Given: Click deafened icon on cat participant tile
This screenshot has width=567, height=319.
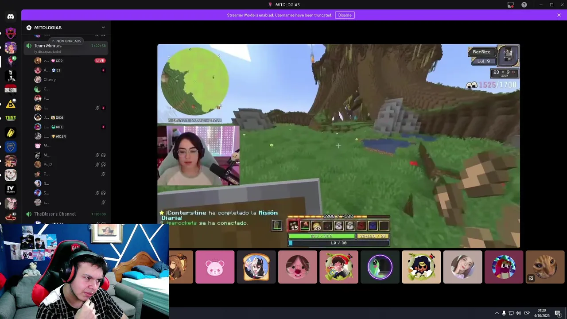Looking at the screenshot, I should pyautogui.click(x=531, y=278).
